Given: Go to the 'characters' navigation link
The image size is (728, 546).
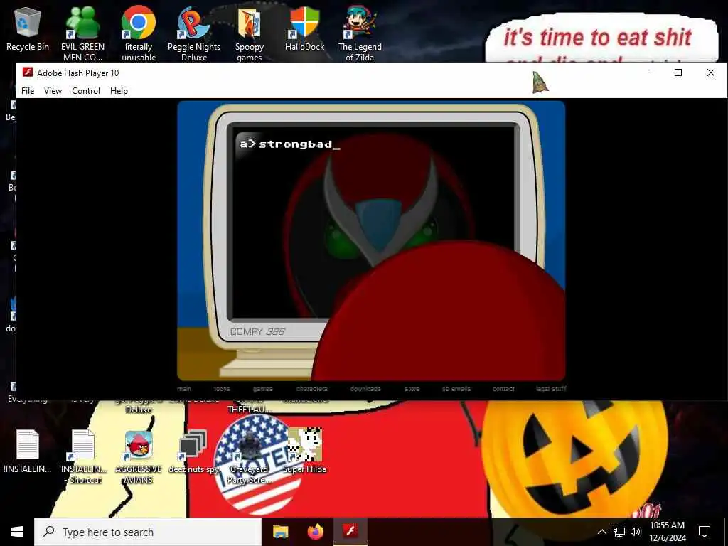Looking at the screenshot, I should coord(312,389).
